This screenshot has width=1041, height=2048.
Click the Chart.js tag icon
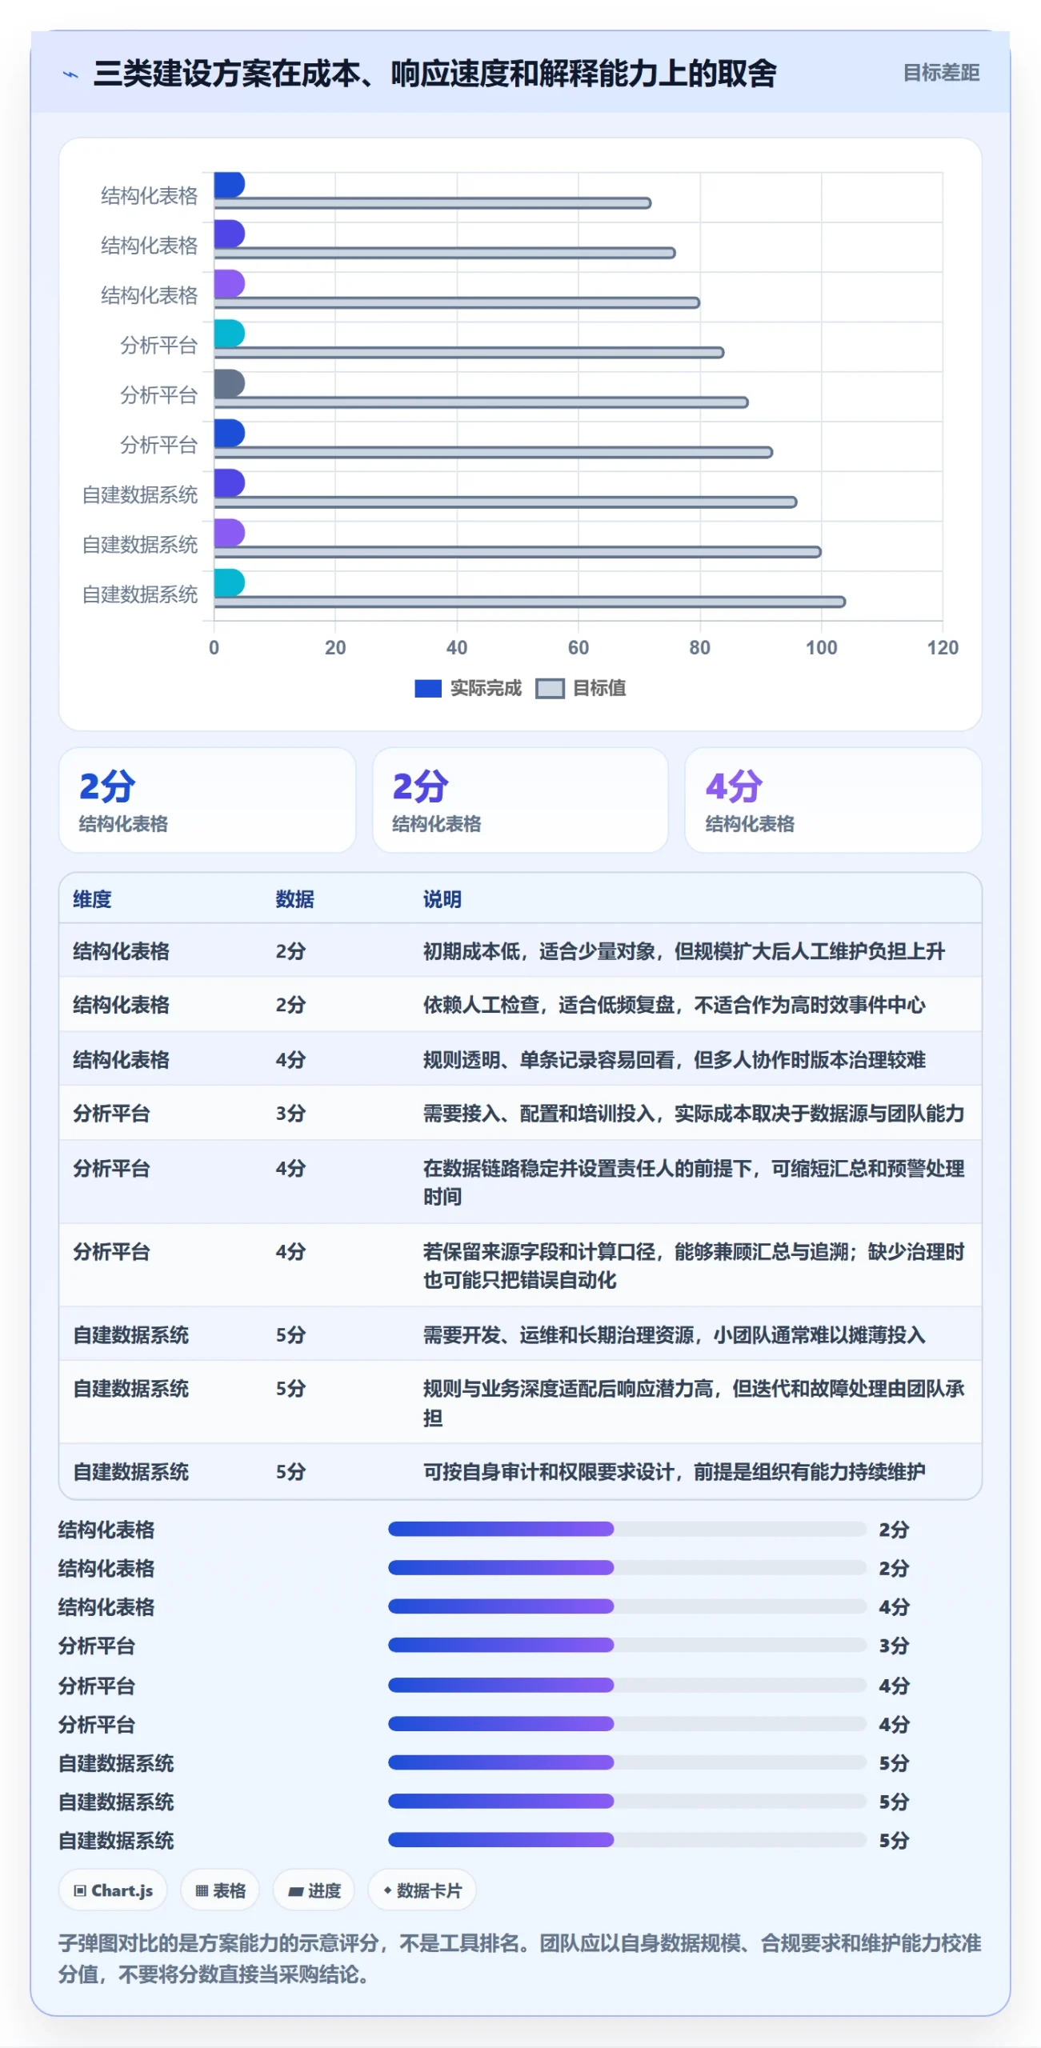click(x=80, y=1890)
